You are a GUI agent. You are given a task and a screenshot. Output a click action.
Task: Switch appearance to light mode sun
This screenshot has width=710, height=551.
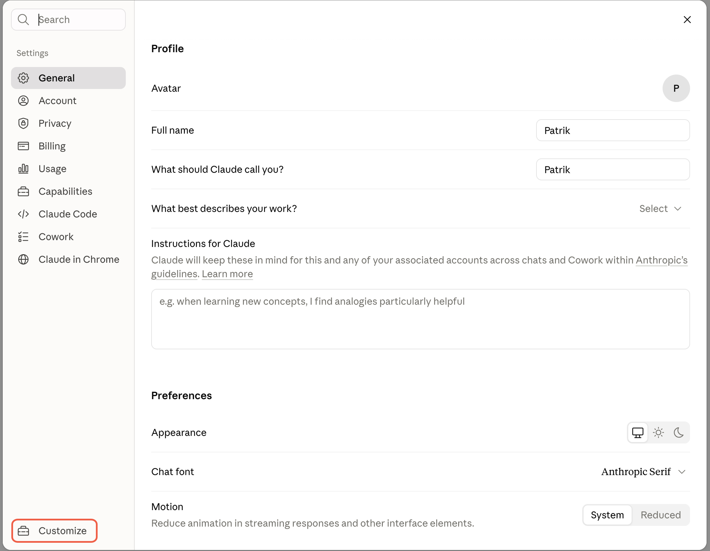pyautogui.click(x=658, y=432)
